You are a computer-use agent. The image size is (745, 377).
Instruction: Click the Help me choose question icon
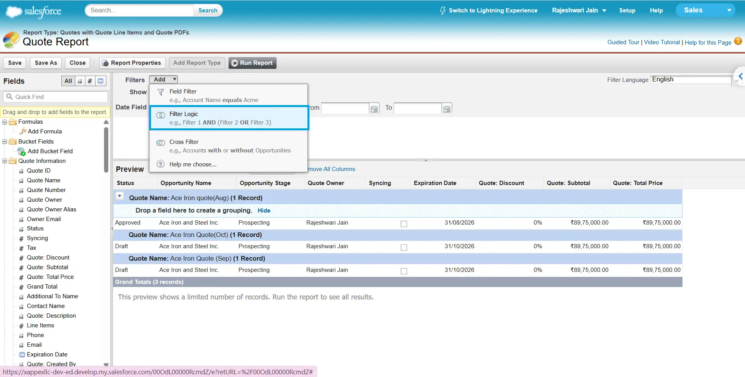tap(161, 164)
